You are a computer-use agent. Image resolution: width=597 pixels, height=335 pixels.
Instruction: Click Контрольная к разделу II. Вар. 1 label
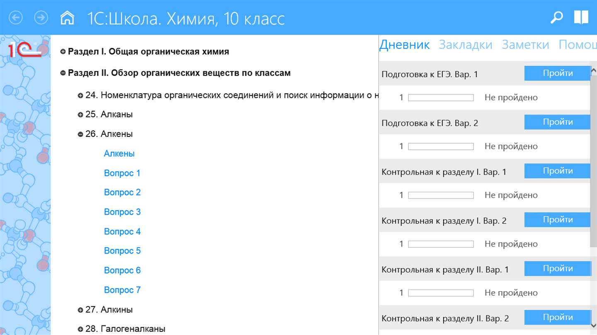(445, 270)
